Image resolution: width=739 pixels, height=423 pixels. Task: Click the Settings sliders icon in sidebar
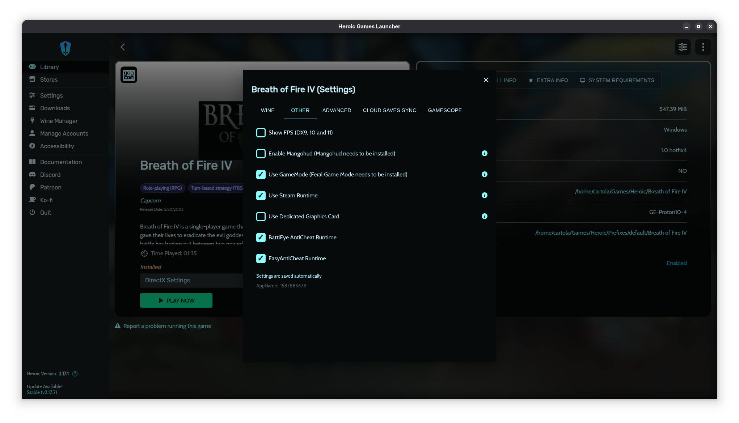click(x=32, y=95)
